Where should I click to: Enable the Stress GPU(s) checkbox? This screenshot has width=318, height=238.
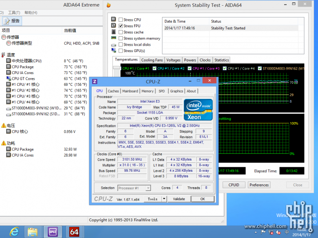(121, 50)
